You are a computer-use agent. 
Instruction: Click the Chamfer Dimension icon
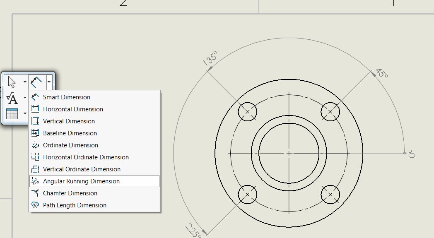click(x=35, y=193)
